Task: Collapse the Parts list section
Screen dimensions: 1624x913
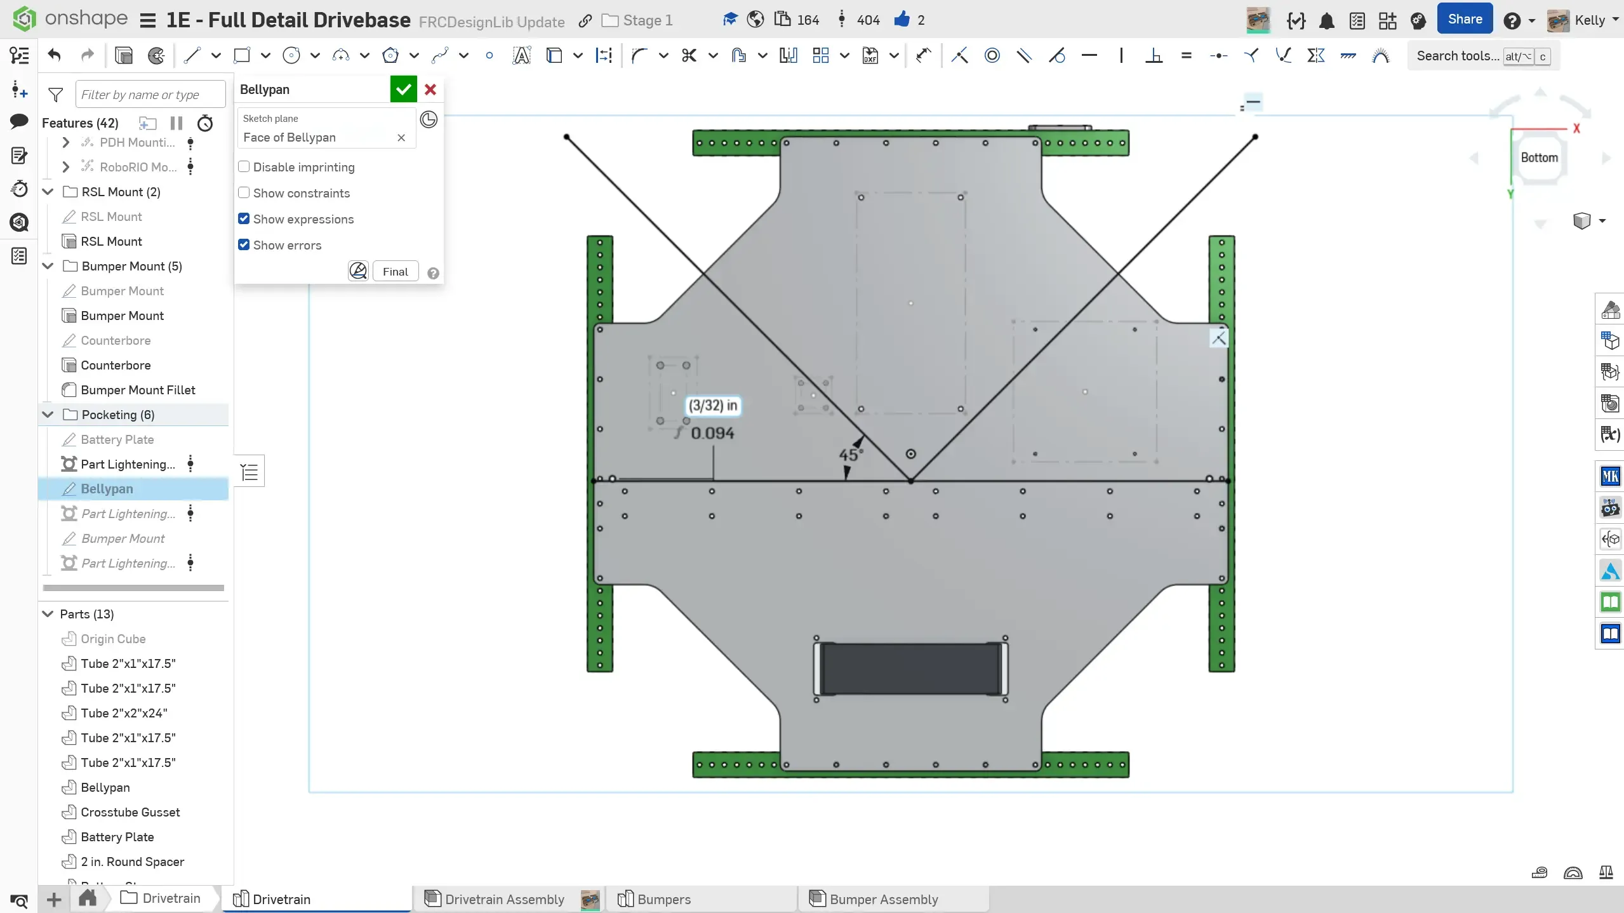Action: (x=48, y=614)
